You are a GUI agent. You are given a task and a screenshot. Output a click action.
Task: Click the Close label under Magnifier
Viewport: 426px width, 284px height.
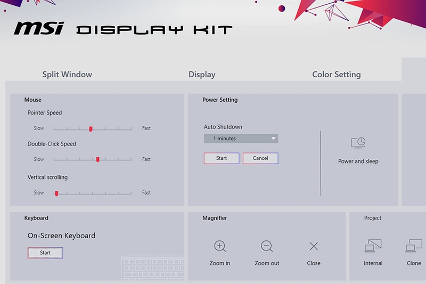(x=314, y=263)
